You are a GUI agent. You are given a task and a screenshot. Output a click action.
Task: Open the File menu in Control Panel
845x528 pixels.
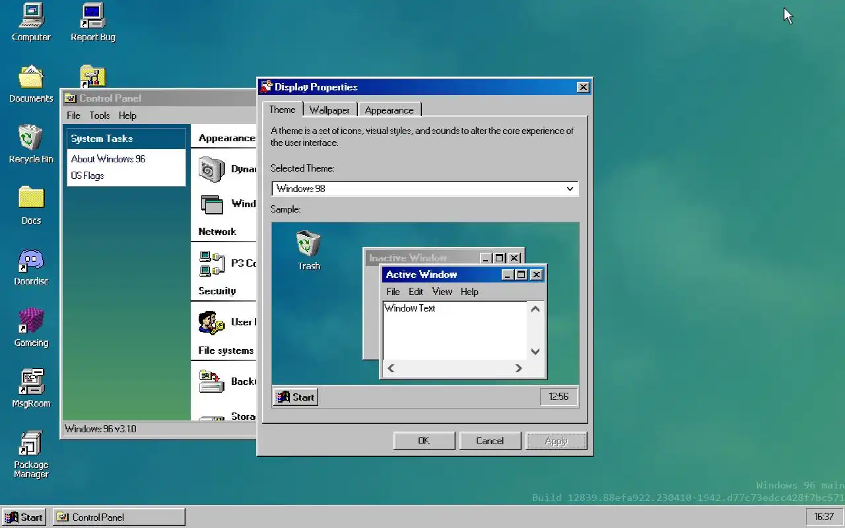tap(73, 115)
